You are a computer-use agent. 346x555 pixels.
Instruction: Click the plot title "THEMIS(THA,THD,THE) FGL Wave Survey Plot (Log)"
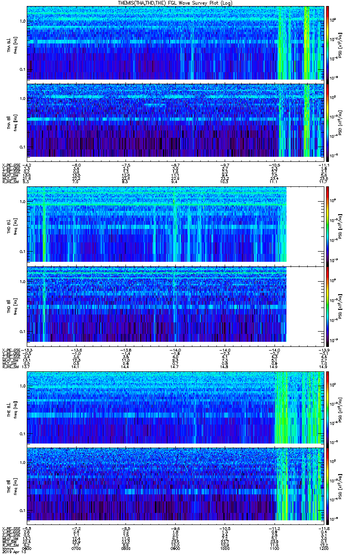click(x=175, y=3)
